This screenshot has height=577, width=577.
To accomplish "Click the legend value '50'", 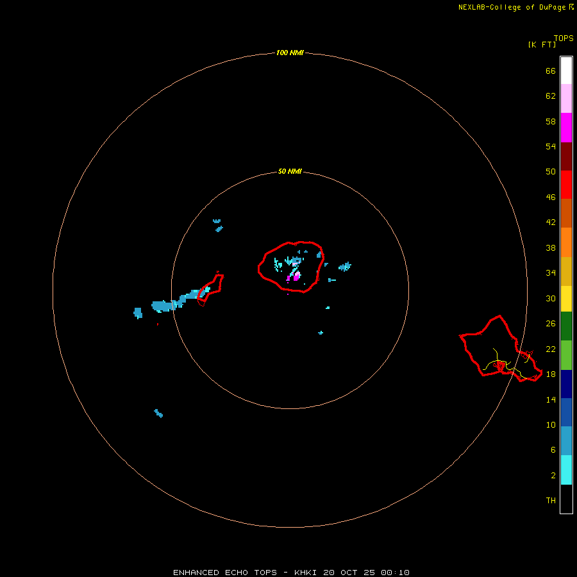I will (551, 171).
